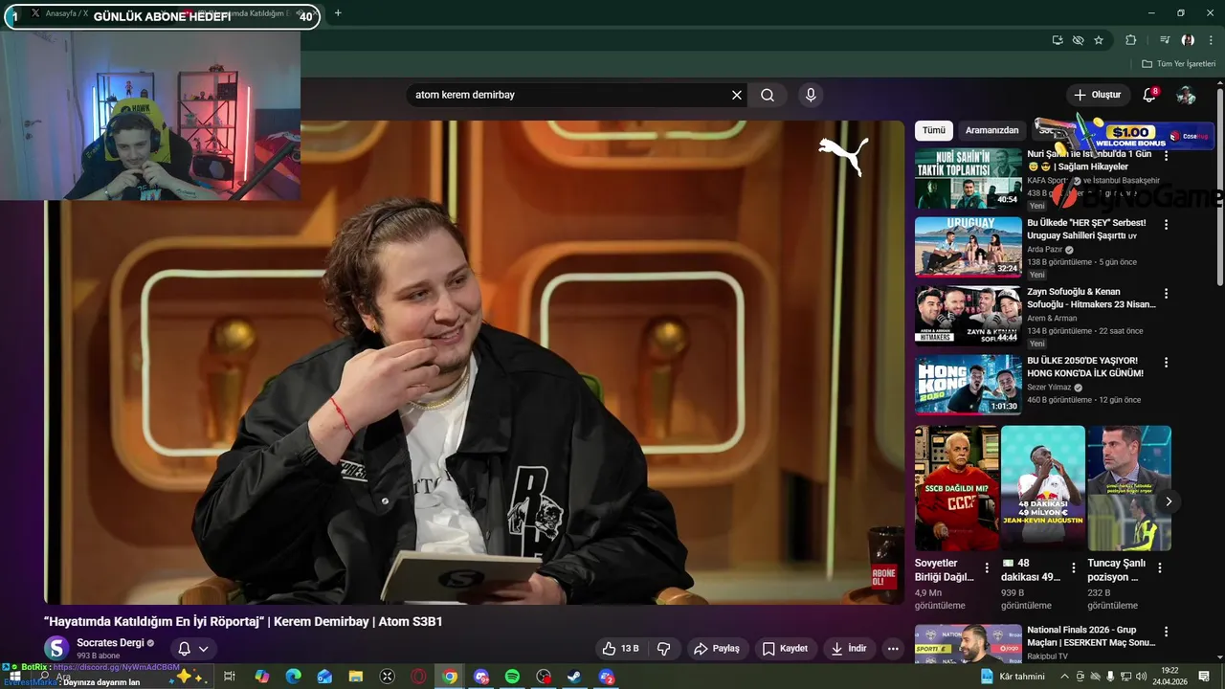Expand the subscription options chevron beside the bell
The image size is (1225, 689).
pos(203,649)
